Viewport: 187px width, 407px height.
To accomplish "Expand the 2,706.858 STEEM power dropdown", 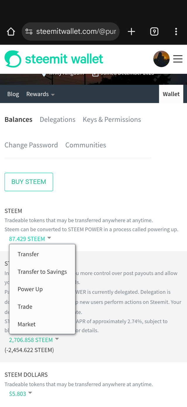I will click(34, 340).
